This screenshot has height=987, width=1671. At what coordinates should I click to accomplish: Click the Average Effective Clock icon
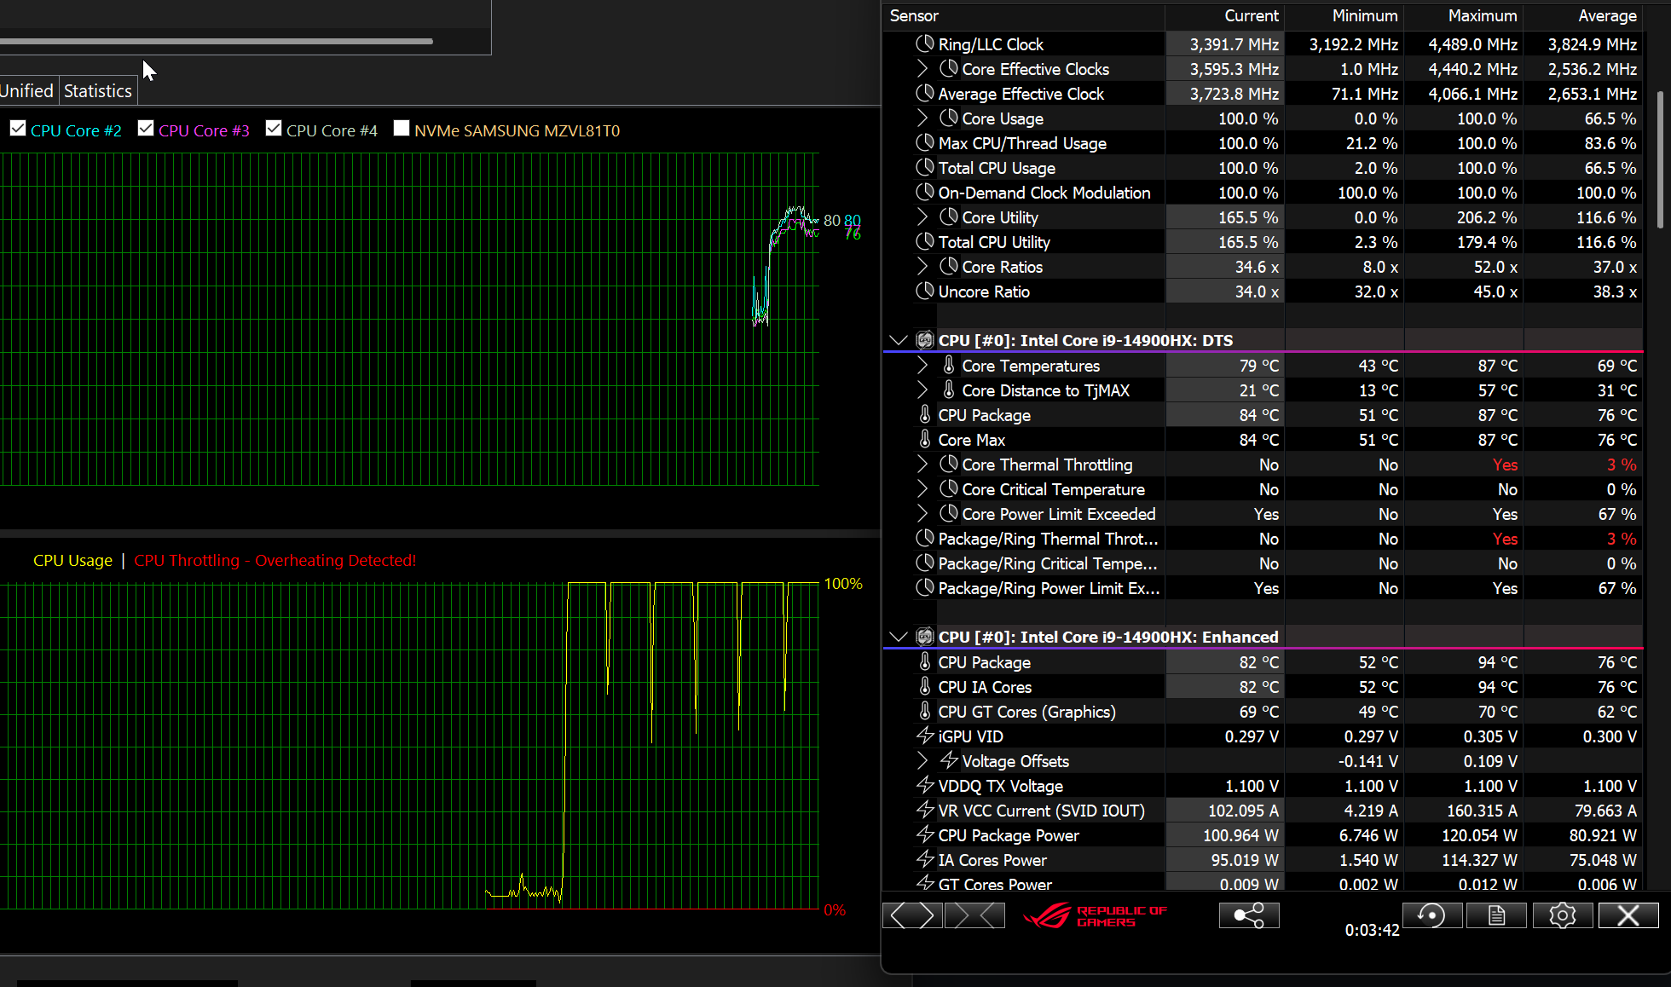tap(925, 93)
